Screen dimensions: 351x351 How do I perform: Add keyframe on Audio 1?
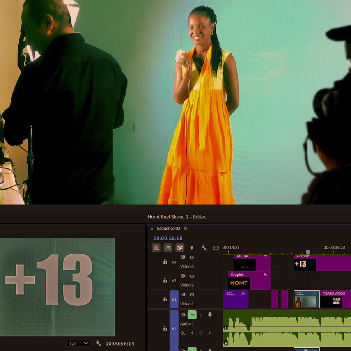(x=201, y=333)
